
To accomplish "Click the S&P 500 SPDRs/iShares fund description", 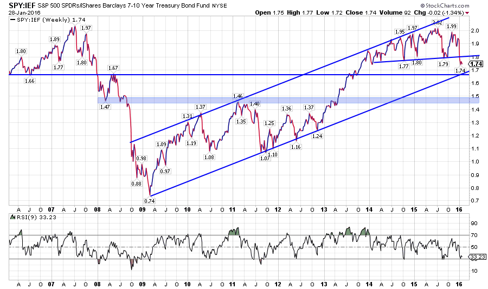I will (123, 5).
